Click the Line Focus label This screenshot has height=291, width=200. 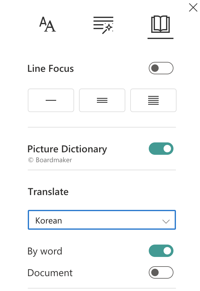coord(51,68)
